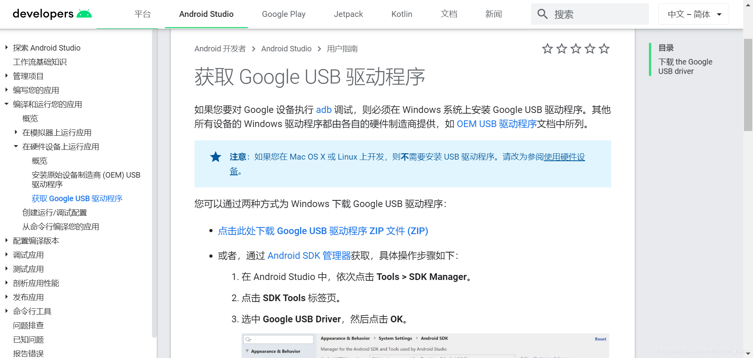Switch to the Jetpack tab
The height and width of the screenshot is (358, 753).
tap(348, 14)
